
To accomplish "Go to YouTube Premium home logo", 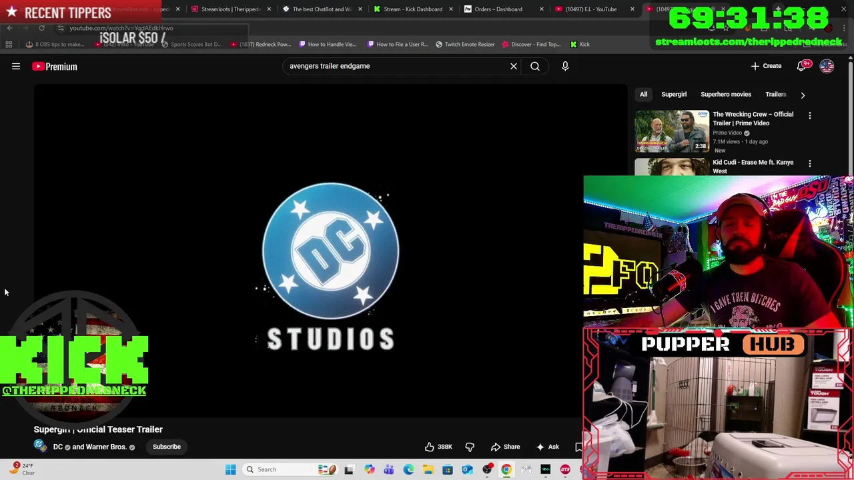I will pyautogui.click(x=55, y=66).
